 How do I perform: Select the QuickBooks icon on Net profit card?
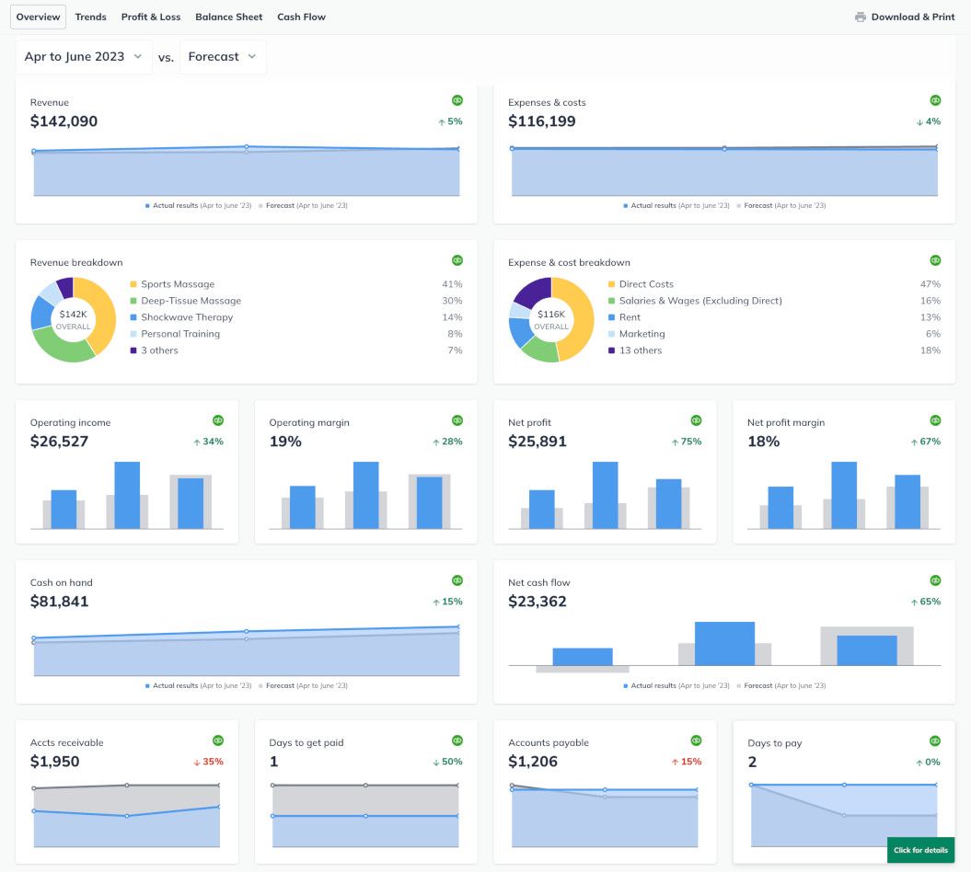pyautogui.click(x=696, y=420)
